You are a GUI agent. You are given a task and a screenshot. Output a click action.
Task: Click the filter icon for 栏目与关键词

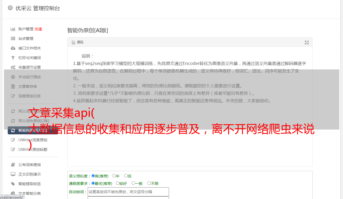point(13,58)
